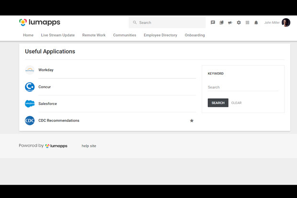This screenshot has height=198, width=297.
Task: Open the Concur application link
Action: 45,87
